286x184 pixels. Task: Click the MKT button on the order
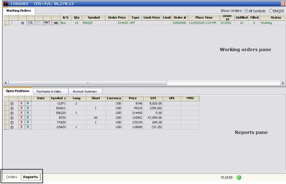(x=47, y=23)
